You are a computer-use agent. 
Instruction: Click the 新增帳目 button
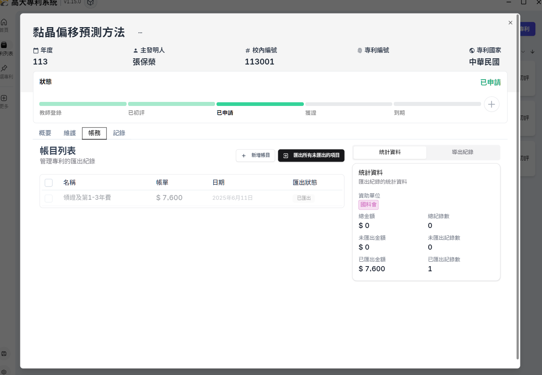255,155
